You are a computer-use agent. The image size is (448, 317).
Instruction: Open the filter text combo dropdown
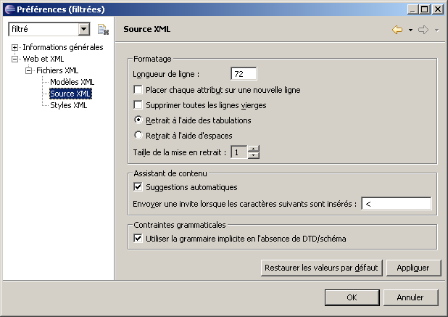coord(84,30)
